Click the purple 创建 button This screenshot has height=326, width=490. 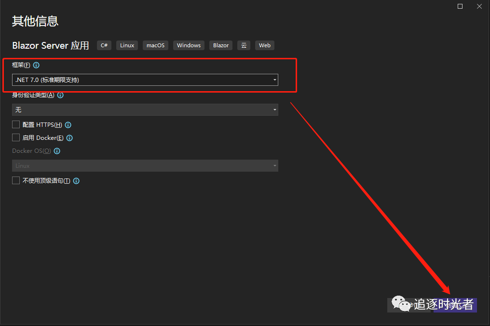455,305
